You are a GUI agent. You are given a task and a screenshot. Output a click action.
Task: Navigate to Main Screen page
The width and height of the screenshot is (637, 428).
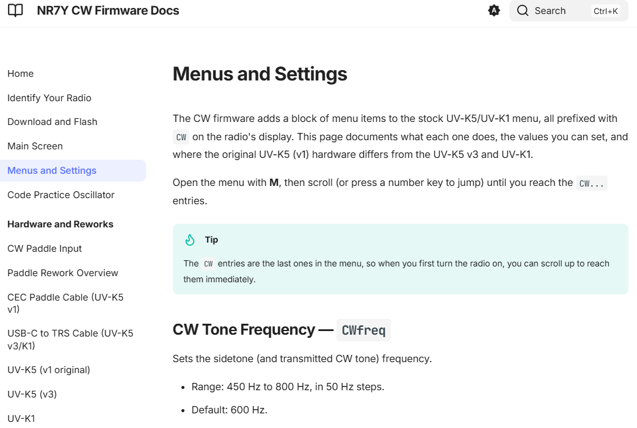tap(35, 146)
